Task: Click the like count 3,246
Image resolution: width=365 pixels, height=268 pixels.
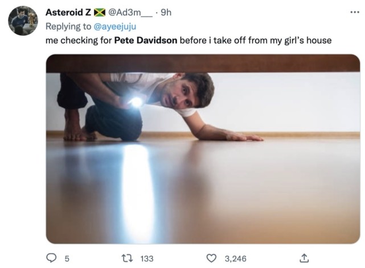Action: (x=235, y=258)
